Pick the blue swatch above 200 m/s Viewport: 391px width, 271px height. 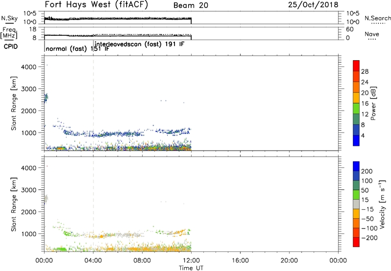click(356, 166)
